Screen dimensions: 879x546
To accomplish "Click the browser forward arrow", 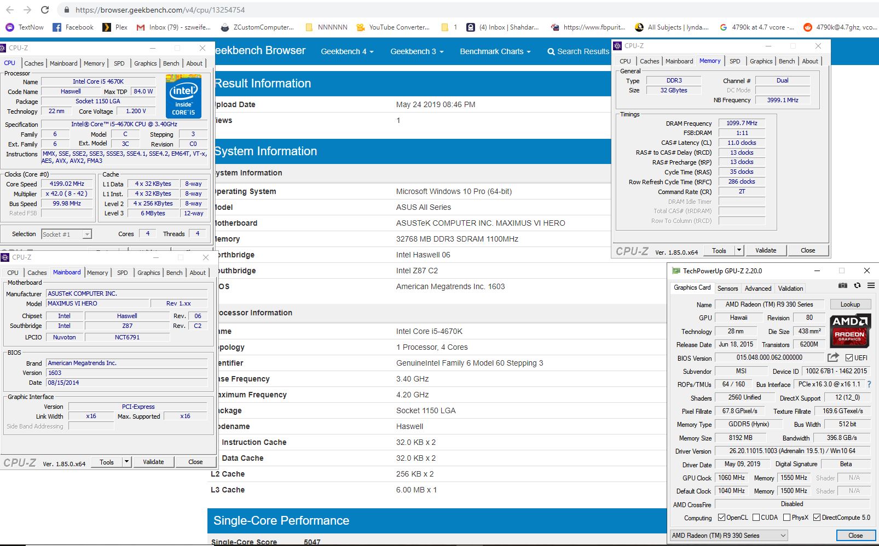I will pyautogui.click(x=27, y=10).
